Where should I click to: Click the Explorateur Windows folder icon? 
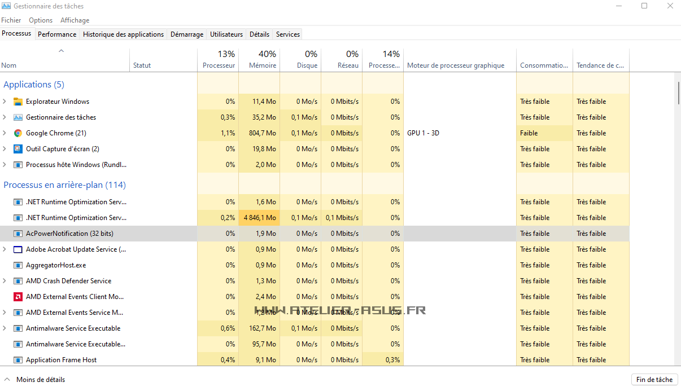18,102
